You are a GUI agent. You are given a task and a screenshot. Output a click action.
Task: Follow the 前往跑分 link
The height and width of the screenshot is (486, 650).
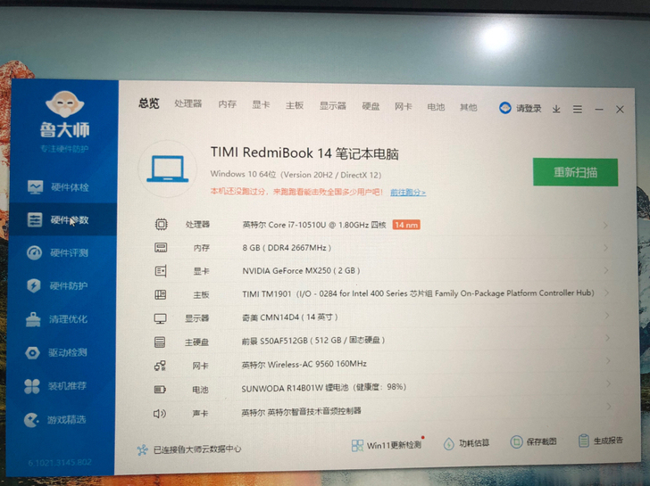[x=408, y=193]
